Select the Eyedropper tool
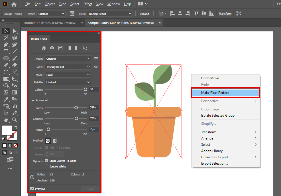The height and width of the screenshot is (196, 281). (x=6, y=99)
